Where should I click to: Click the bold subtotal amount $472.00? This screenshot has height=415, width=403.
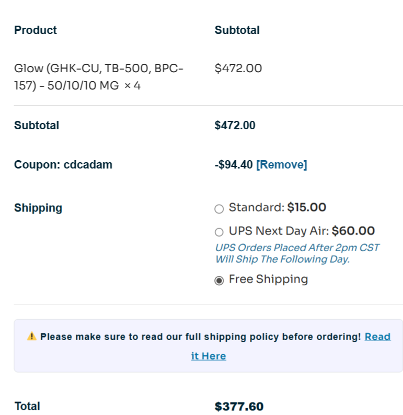coord(235,125)
